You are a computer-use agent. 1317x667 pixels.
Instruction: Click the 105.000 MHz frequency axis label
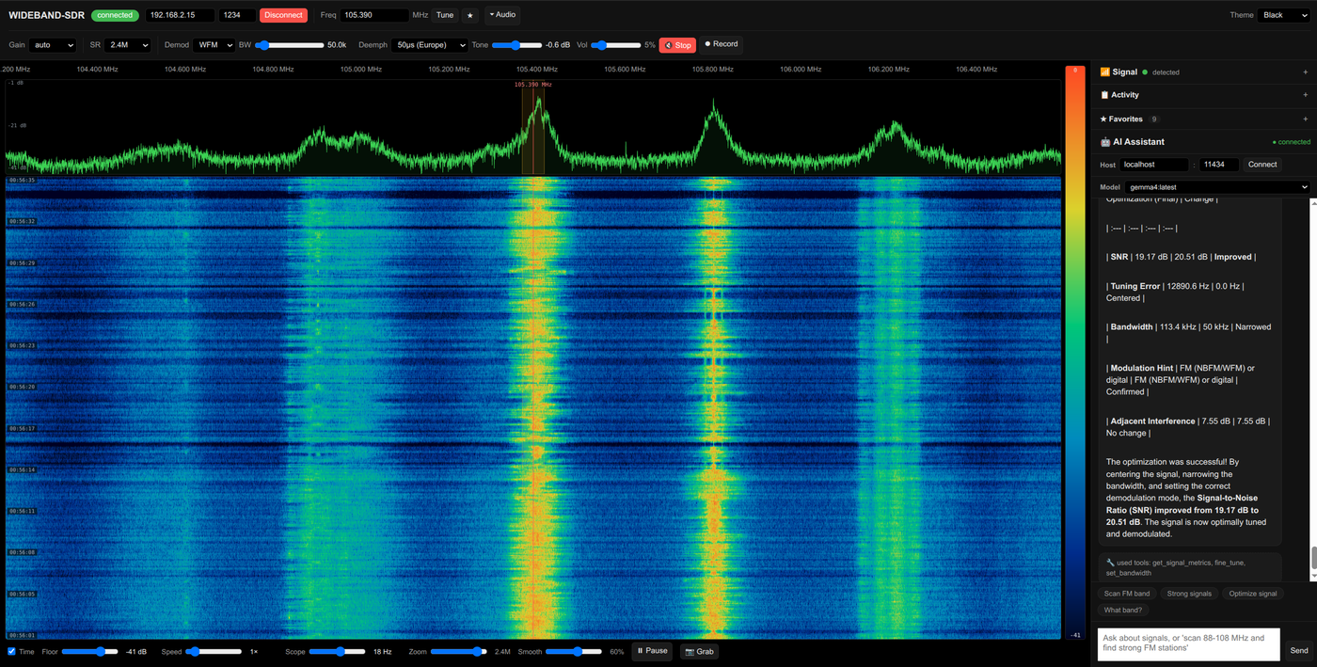click(x=360, y=69)
